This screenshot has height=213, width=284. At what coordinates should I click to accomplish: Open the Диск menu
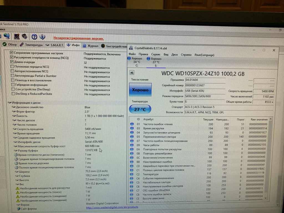click(174, 55)
